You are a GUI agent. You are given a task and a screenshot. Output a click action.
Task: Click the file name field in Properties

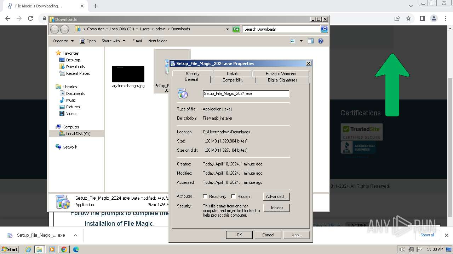(246, 93)
